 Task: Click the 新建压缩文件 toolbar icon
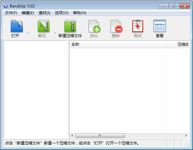click(70, 26)
